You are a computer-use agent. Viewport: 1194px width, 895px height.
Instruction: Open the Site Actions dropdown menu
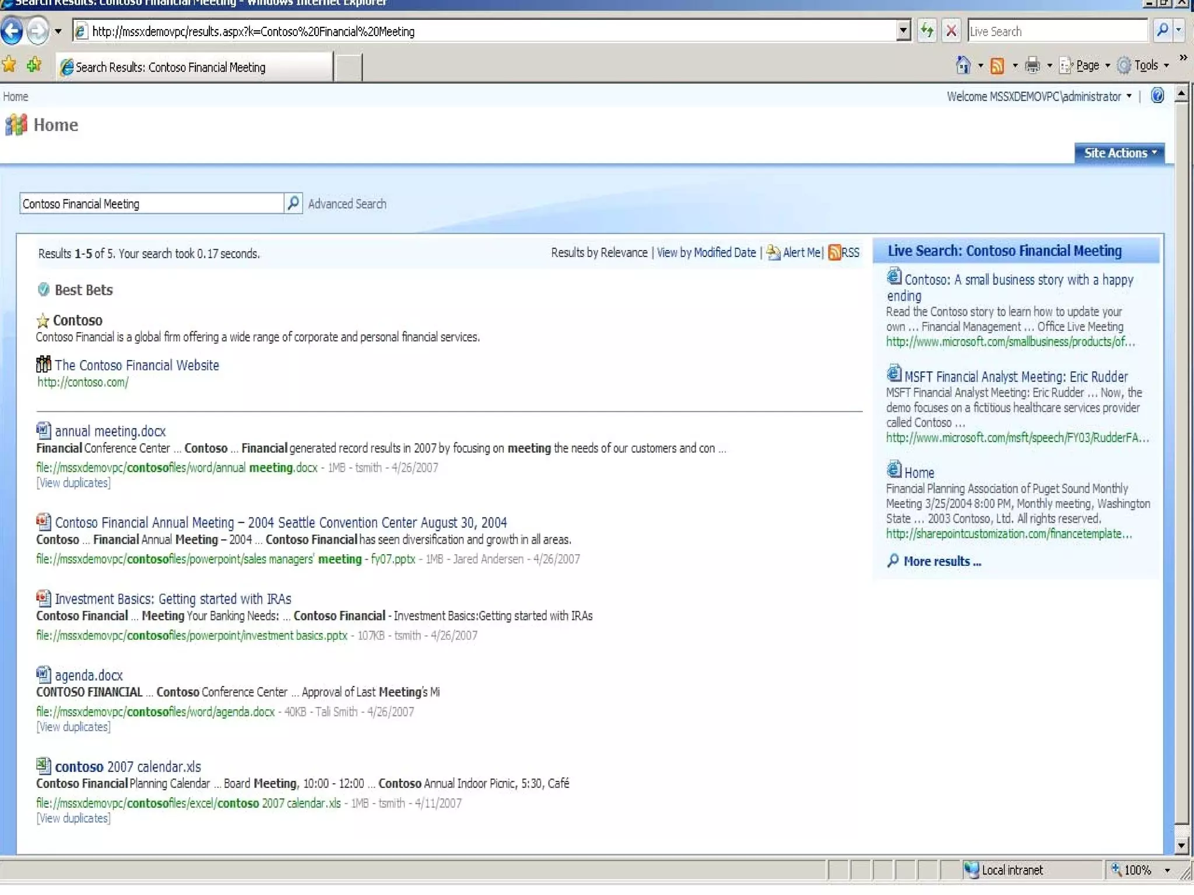pos(1119,153)
